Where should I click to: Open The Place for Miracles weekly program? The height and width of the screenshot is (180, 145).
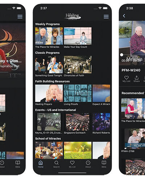tap(49, 36)
